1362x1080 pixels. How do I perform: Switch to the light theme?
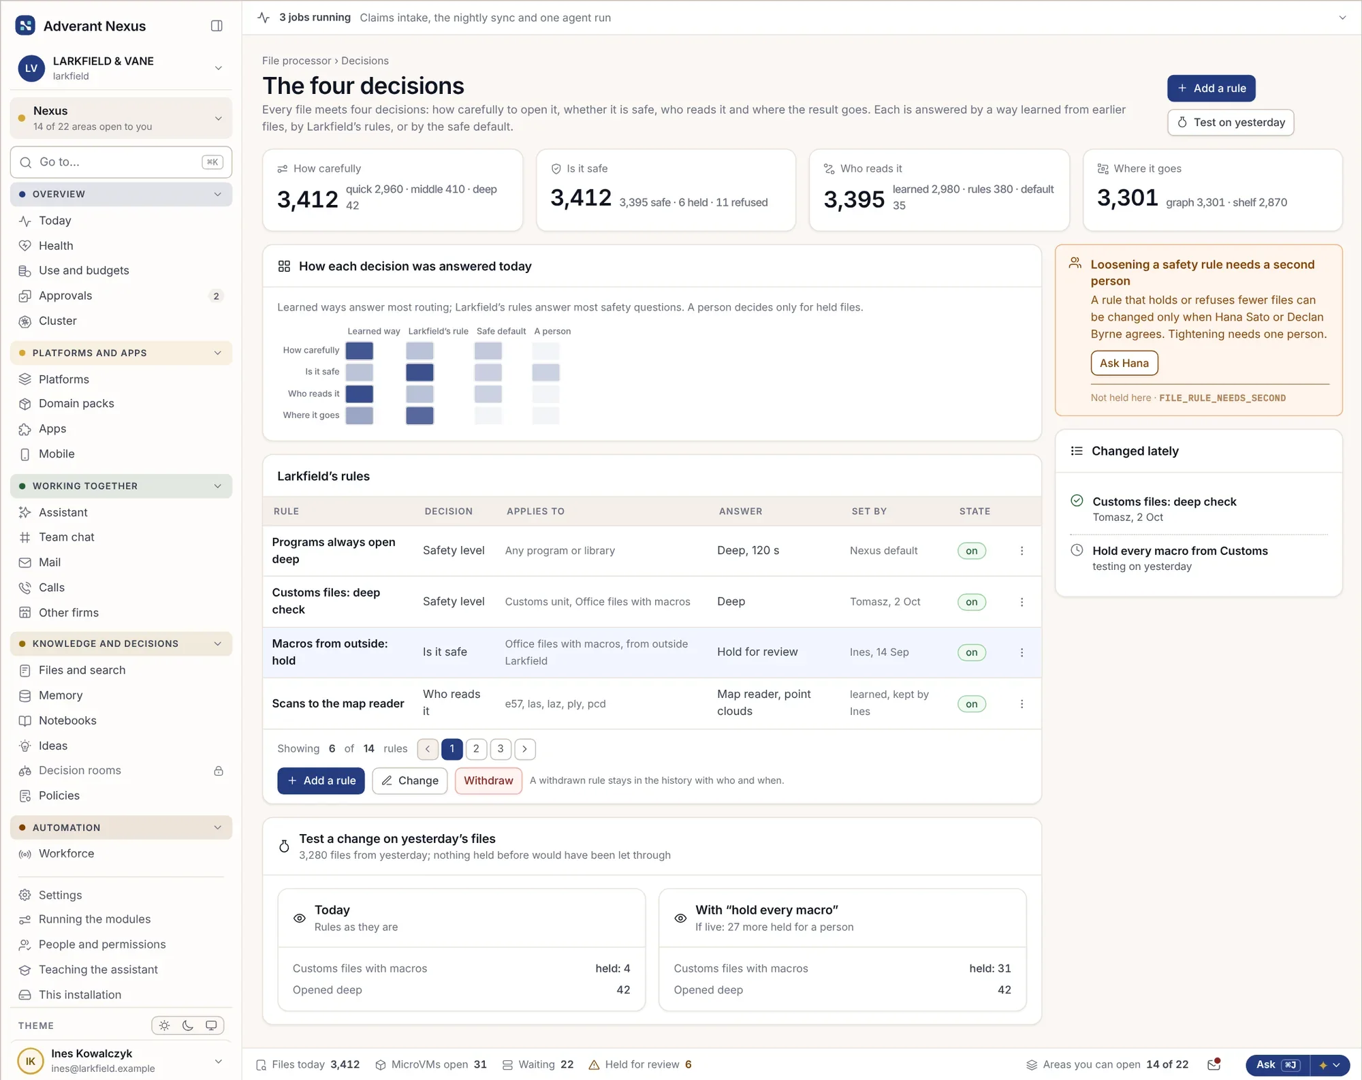point(164,1026)
